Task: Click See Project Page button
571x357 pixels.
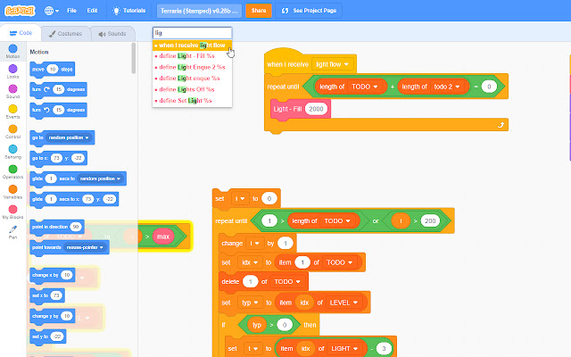Action: pyautogui.click(x=309, y=11)
